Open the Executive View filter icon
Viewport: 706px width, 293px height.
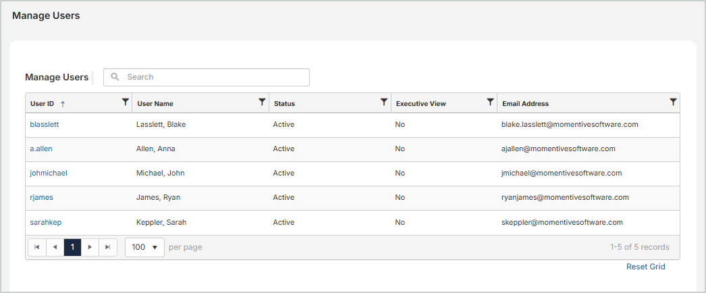[491, 102]
